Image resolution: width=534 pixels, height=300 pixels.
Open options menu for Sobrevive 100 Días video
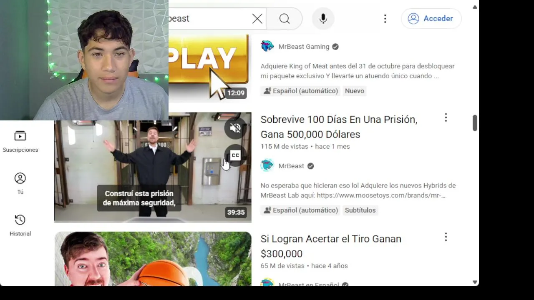(x=446, y=118)
